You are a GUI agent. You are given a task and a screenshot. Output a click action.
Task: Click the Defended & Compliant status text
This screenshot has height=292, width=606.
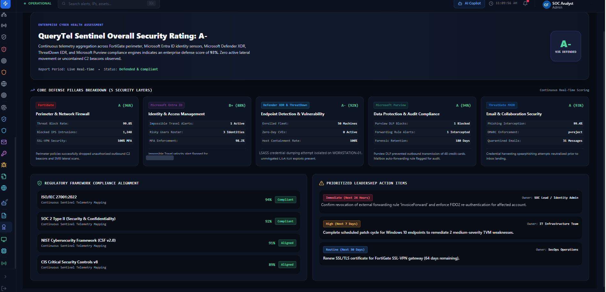click(x=139, y=69)
